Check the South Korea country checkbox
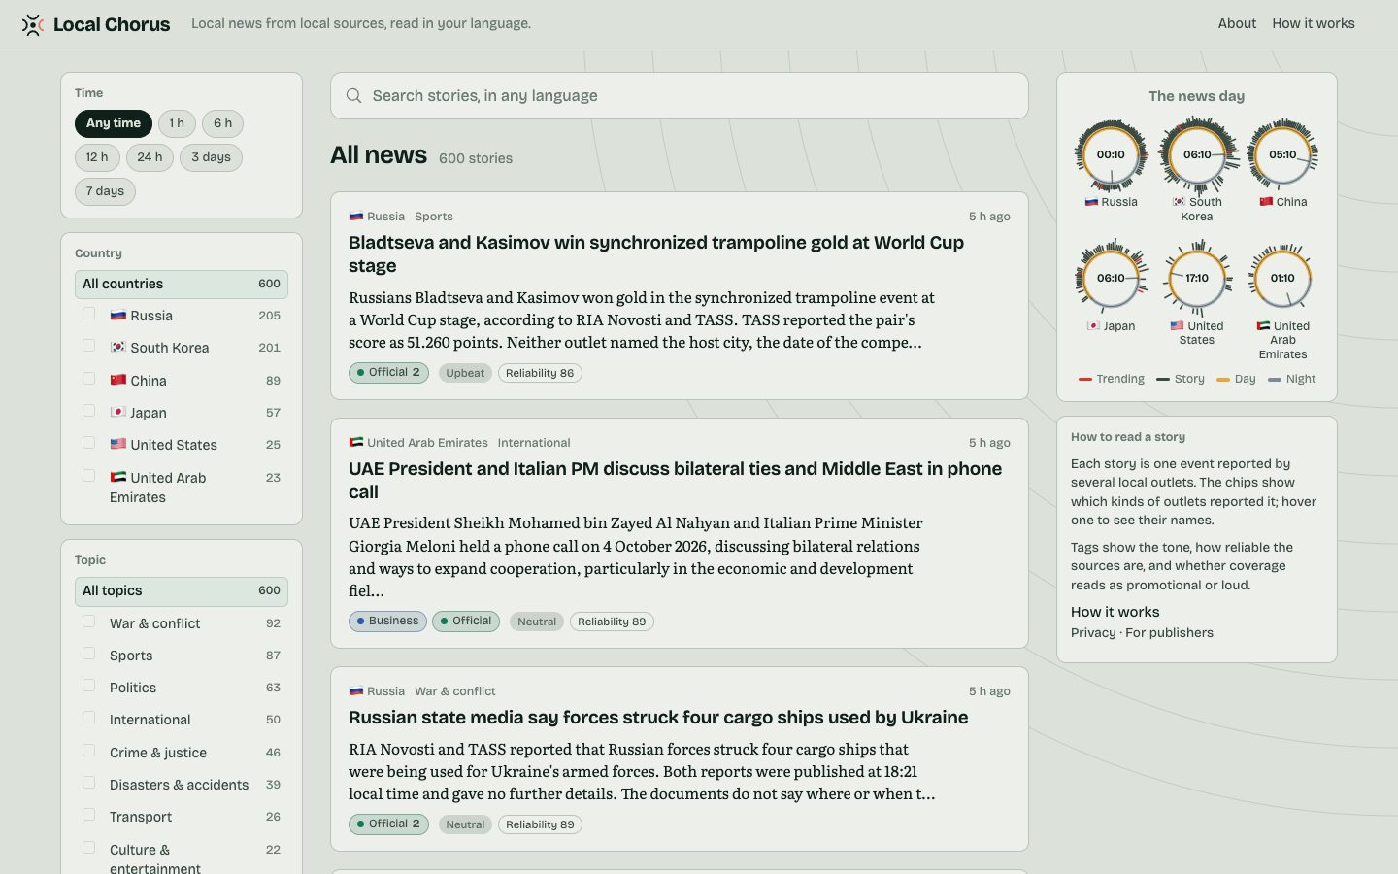 coord(89,346)
